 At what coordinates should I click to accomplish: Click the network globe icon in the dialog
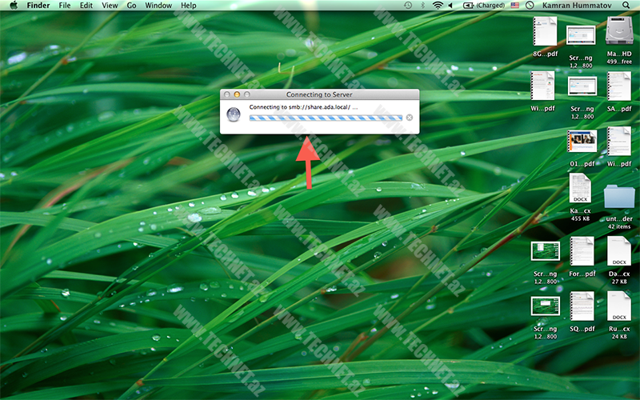coord(234,114)
